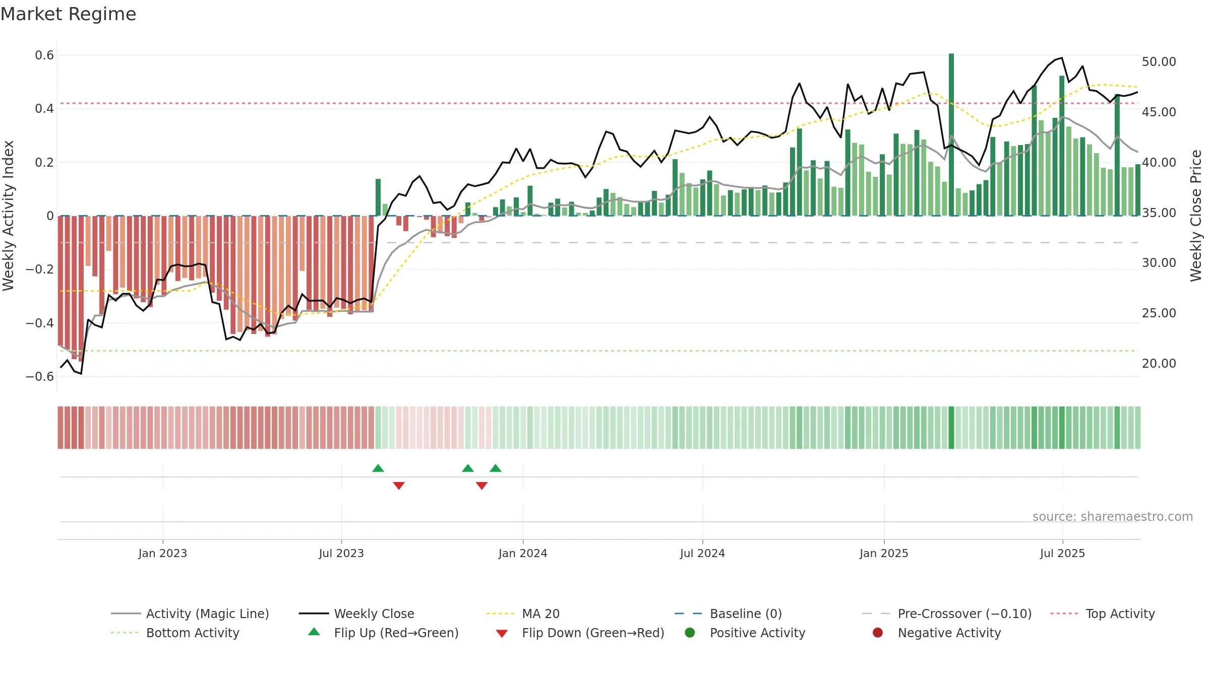Click the tallest green activity bar in 2025
This screenshot has height=680, width=1210.
(951, 134)
